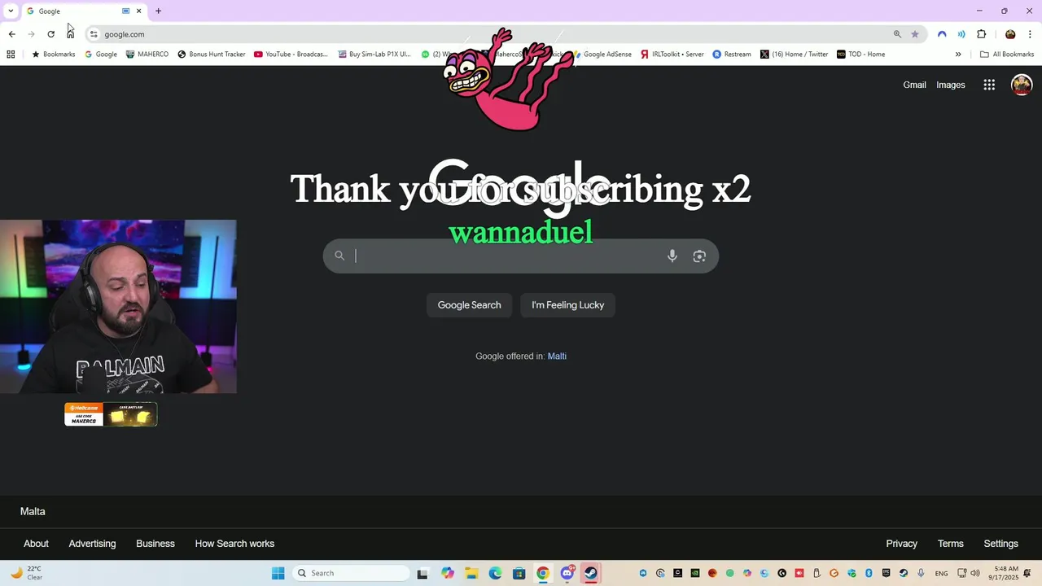Open the Images link
Screen dimensions: 1042x586
click(x=951, y=85)
